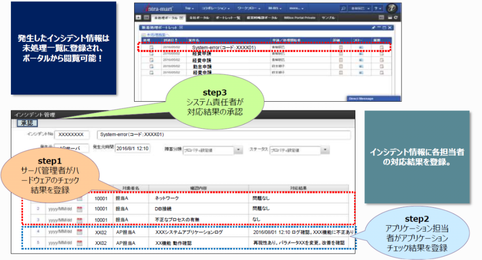
Task: Open the top menu dropdown in the intra-mart header
Action: coord(189,8)
